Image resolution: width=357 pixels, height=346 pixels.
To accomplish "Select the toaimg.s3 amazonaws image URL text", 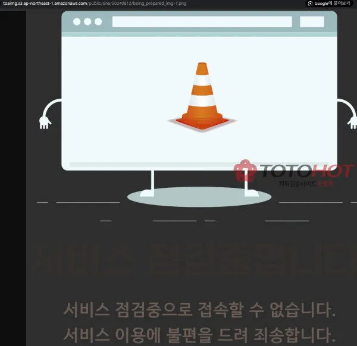I will pyautogui.click(x=95, y=4).
